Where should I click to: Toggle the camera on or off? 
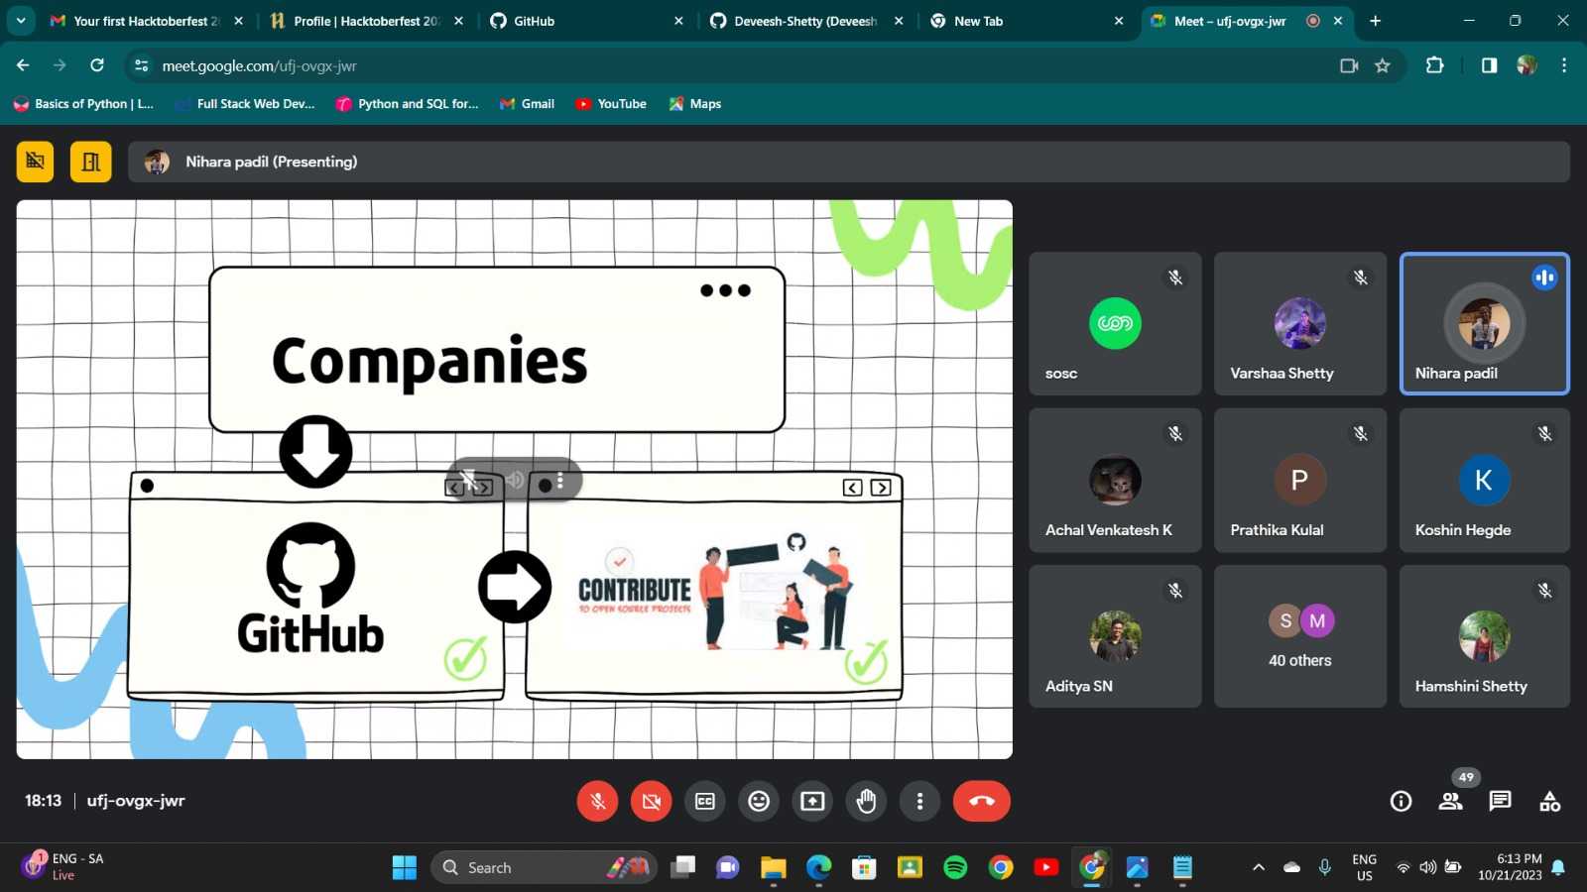coord(651,801)
